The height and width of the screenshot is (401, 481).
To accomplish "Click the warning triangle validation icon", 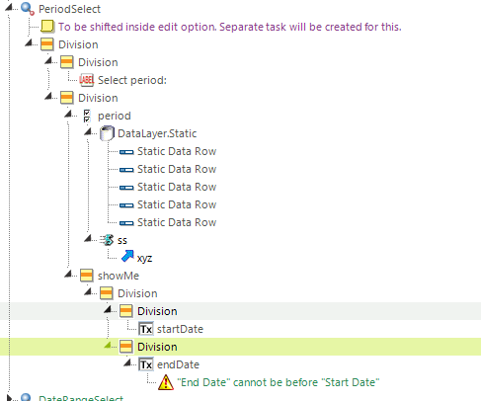I will pyautogui.click(x=166, y=382).
